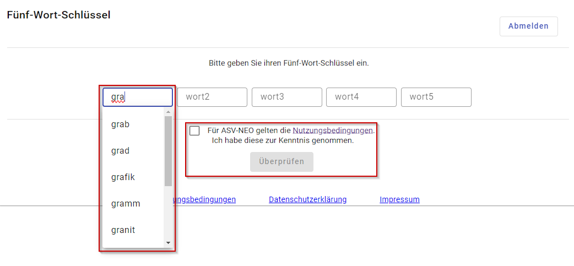The height and width of the screenshot is (266, 574).
Task: Pick 'gramm' in the autocomplete list
Action: (x=133, y=203)
